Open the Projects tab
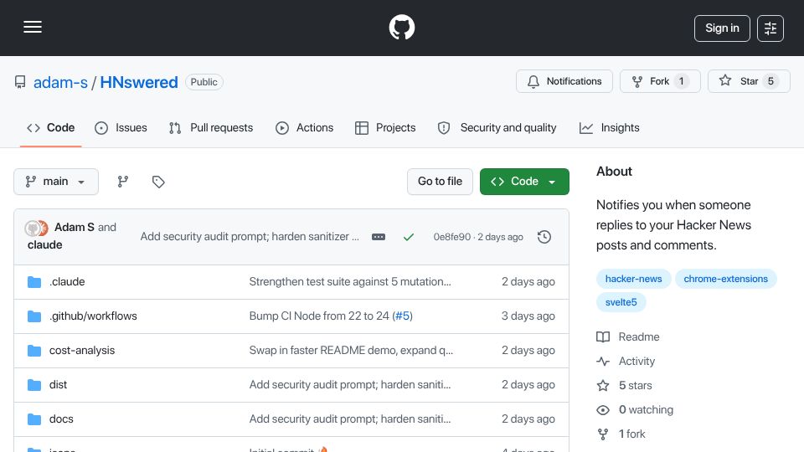The height and width of the screenshot is (452, 804). click(385, 127)
